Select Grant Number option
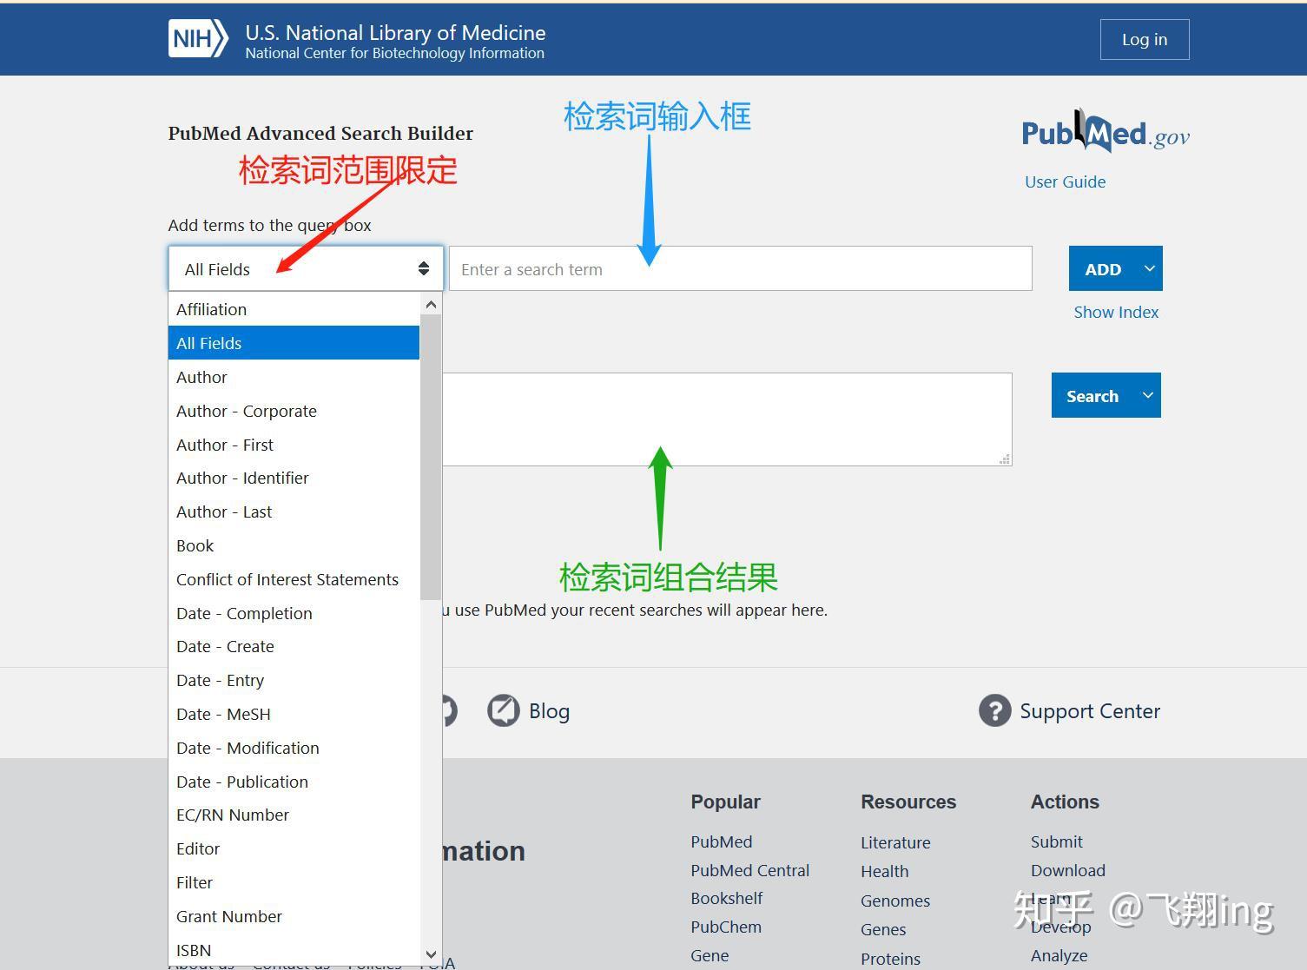This screenshot has width=1307, height=970. pos(294,916)
